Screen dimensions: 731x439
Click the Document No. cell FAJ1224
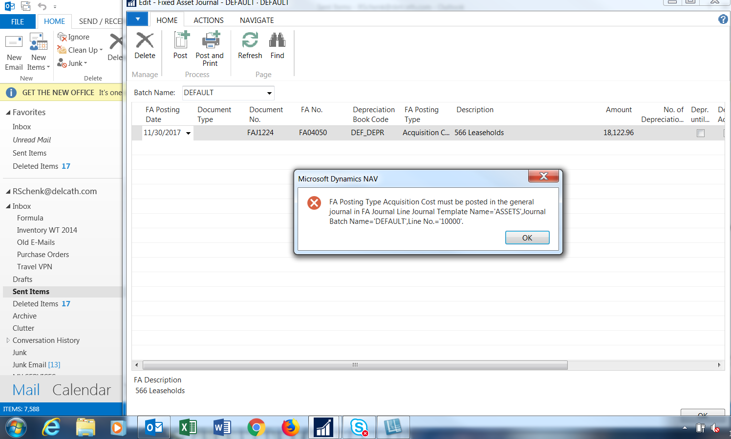click(260, 133)
